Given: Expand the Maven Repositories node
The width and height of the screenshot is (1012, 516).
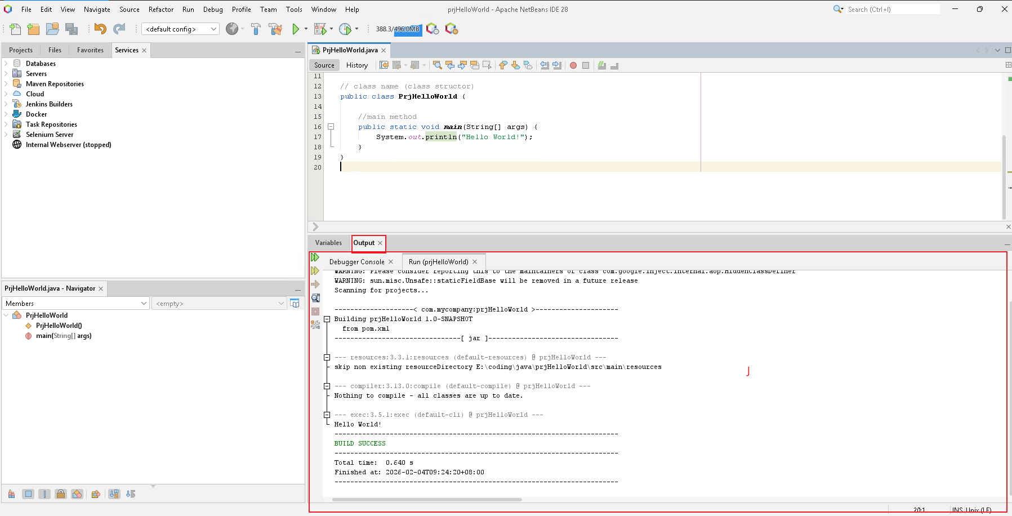Looking at the screenshot, I should click(x=6, y=84).
